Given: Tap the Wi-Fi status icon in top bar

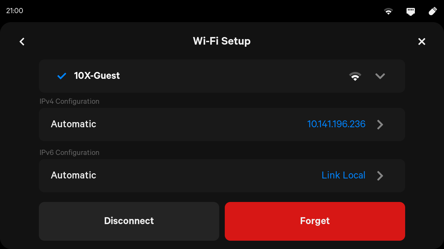Looking at the screenshot, I should pyautogui.click(x=388, y=11).
